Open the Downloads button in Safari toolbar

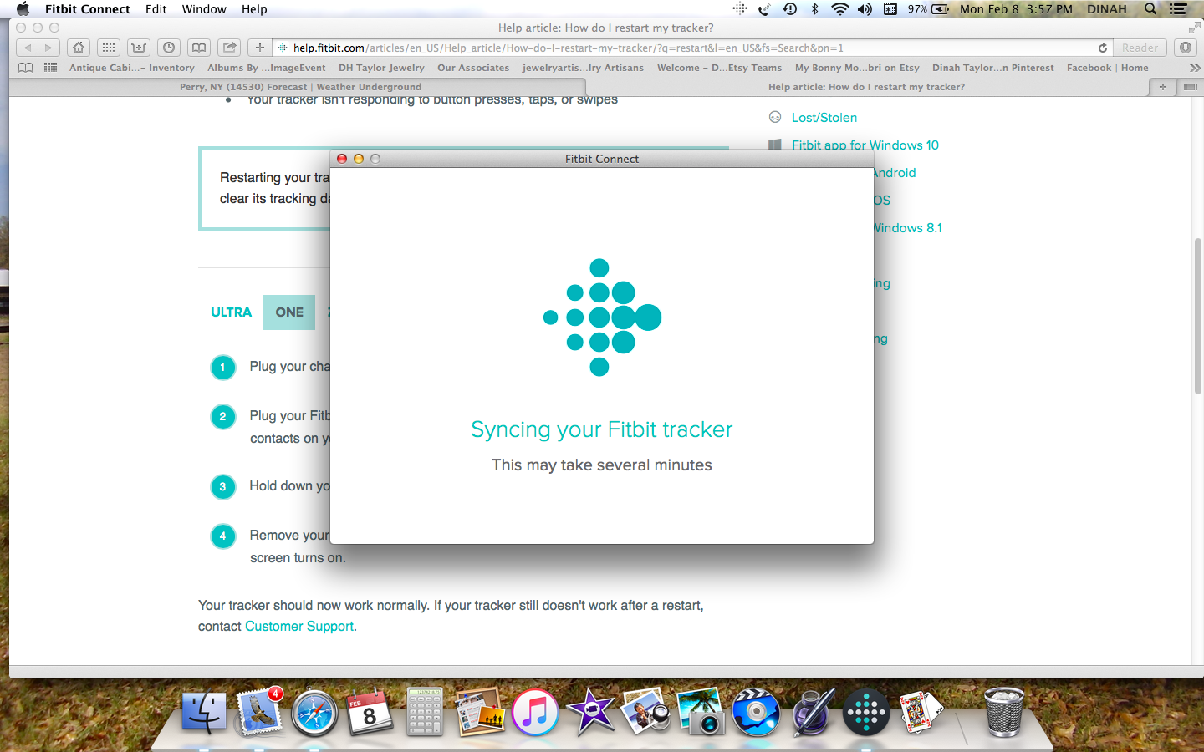click(1185, 48)
